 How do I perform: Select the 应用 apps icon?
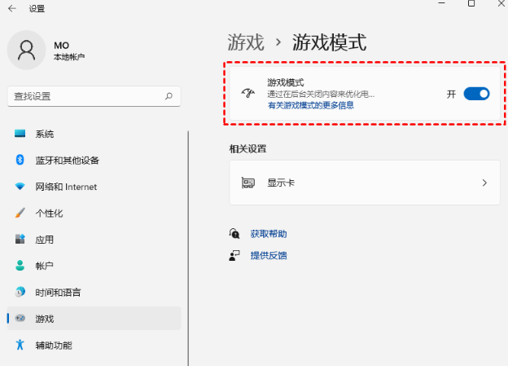(x=20, y=239)
